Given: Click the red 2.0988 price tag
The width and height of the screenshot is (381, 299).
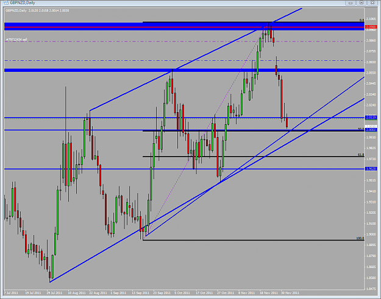Looking at the screenshot, I should [371, 27].
